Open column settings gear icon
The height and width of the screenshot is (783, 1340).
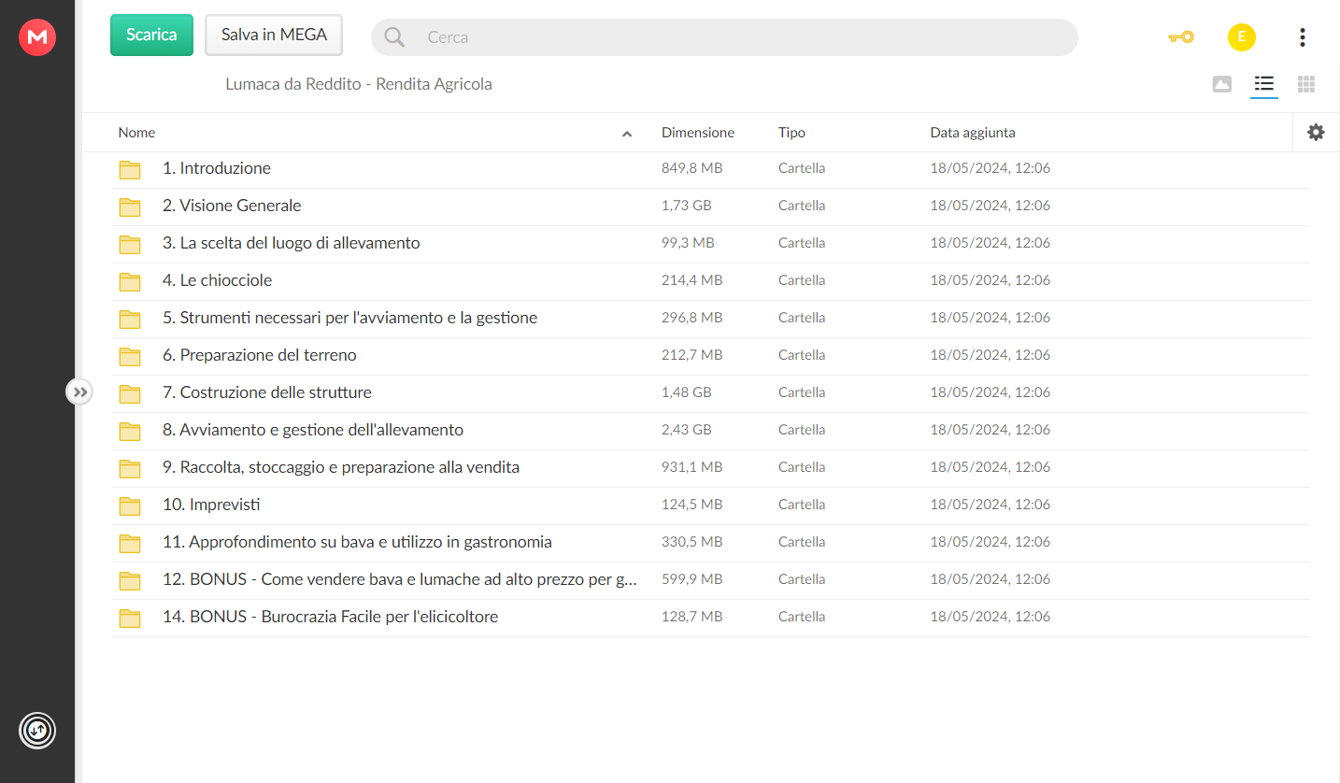tap(1316, 133)
